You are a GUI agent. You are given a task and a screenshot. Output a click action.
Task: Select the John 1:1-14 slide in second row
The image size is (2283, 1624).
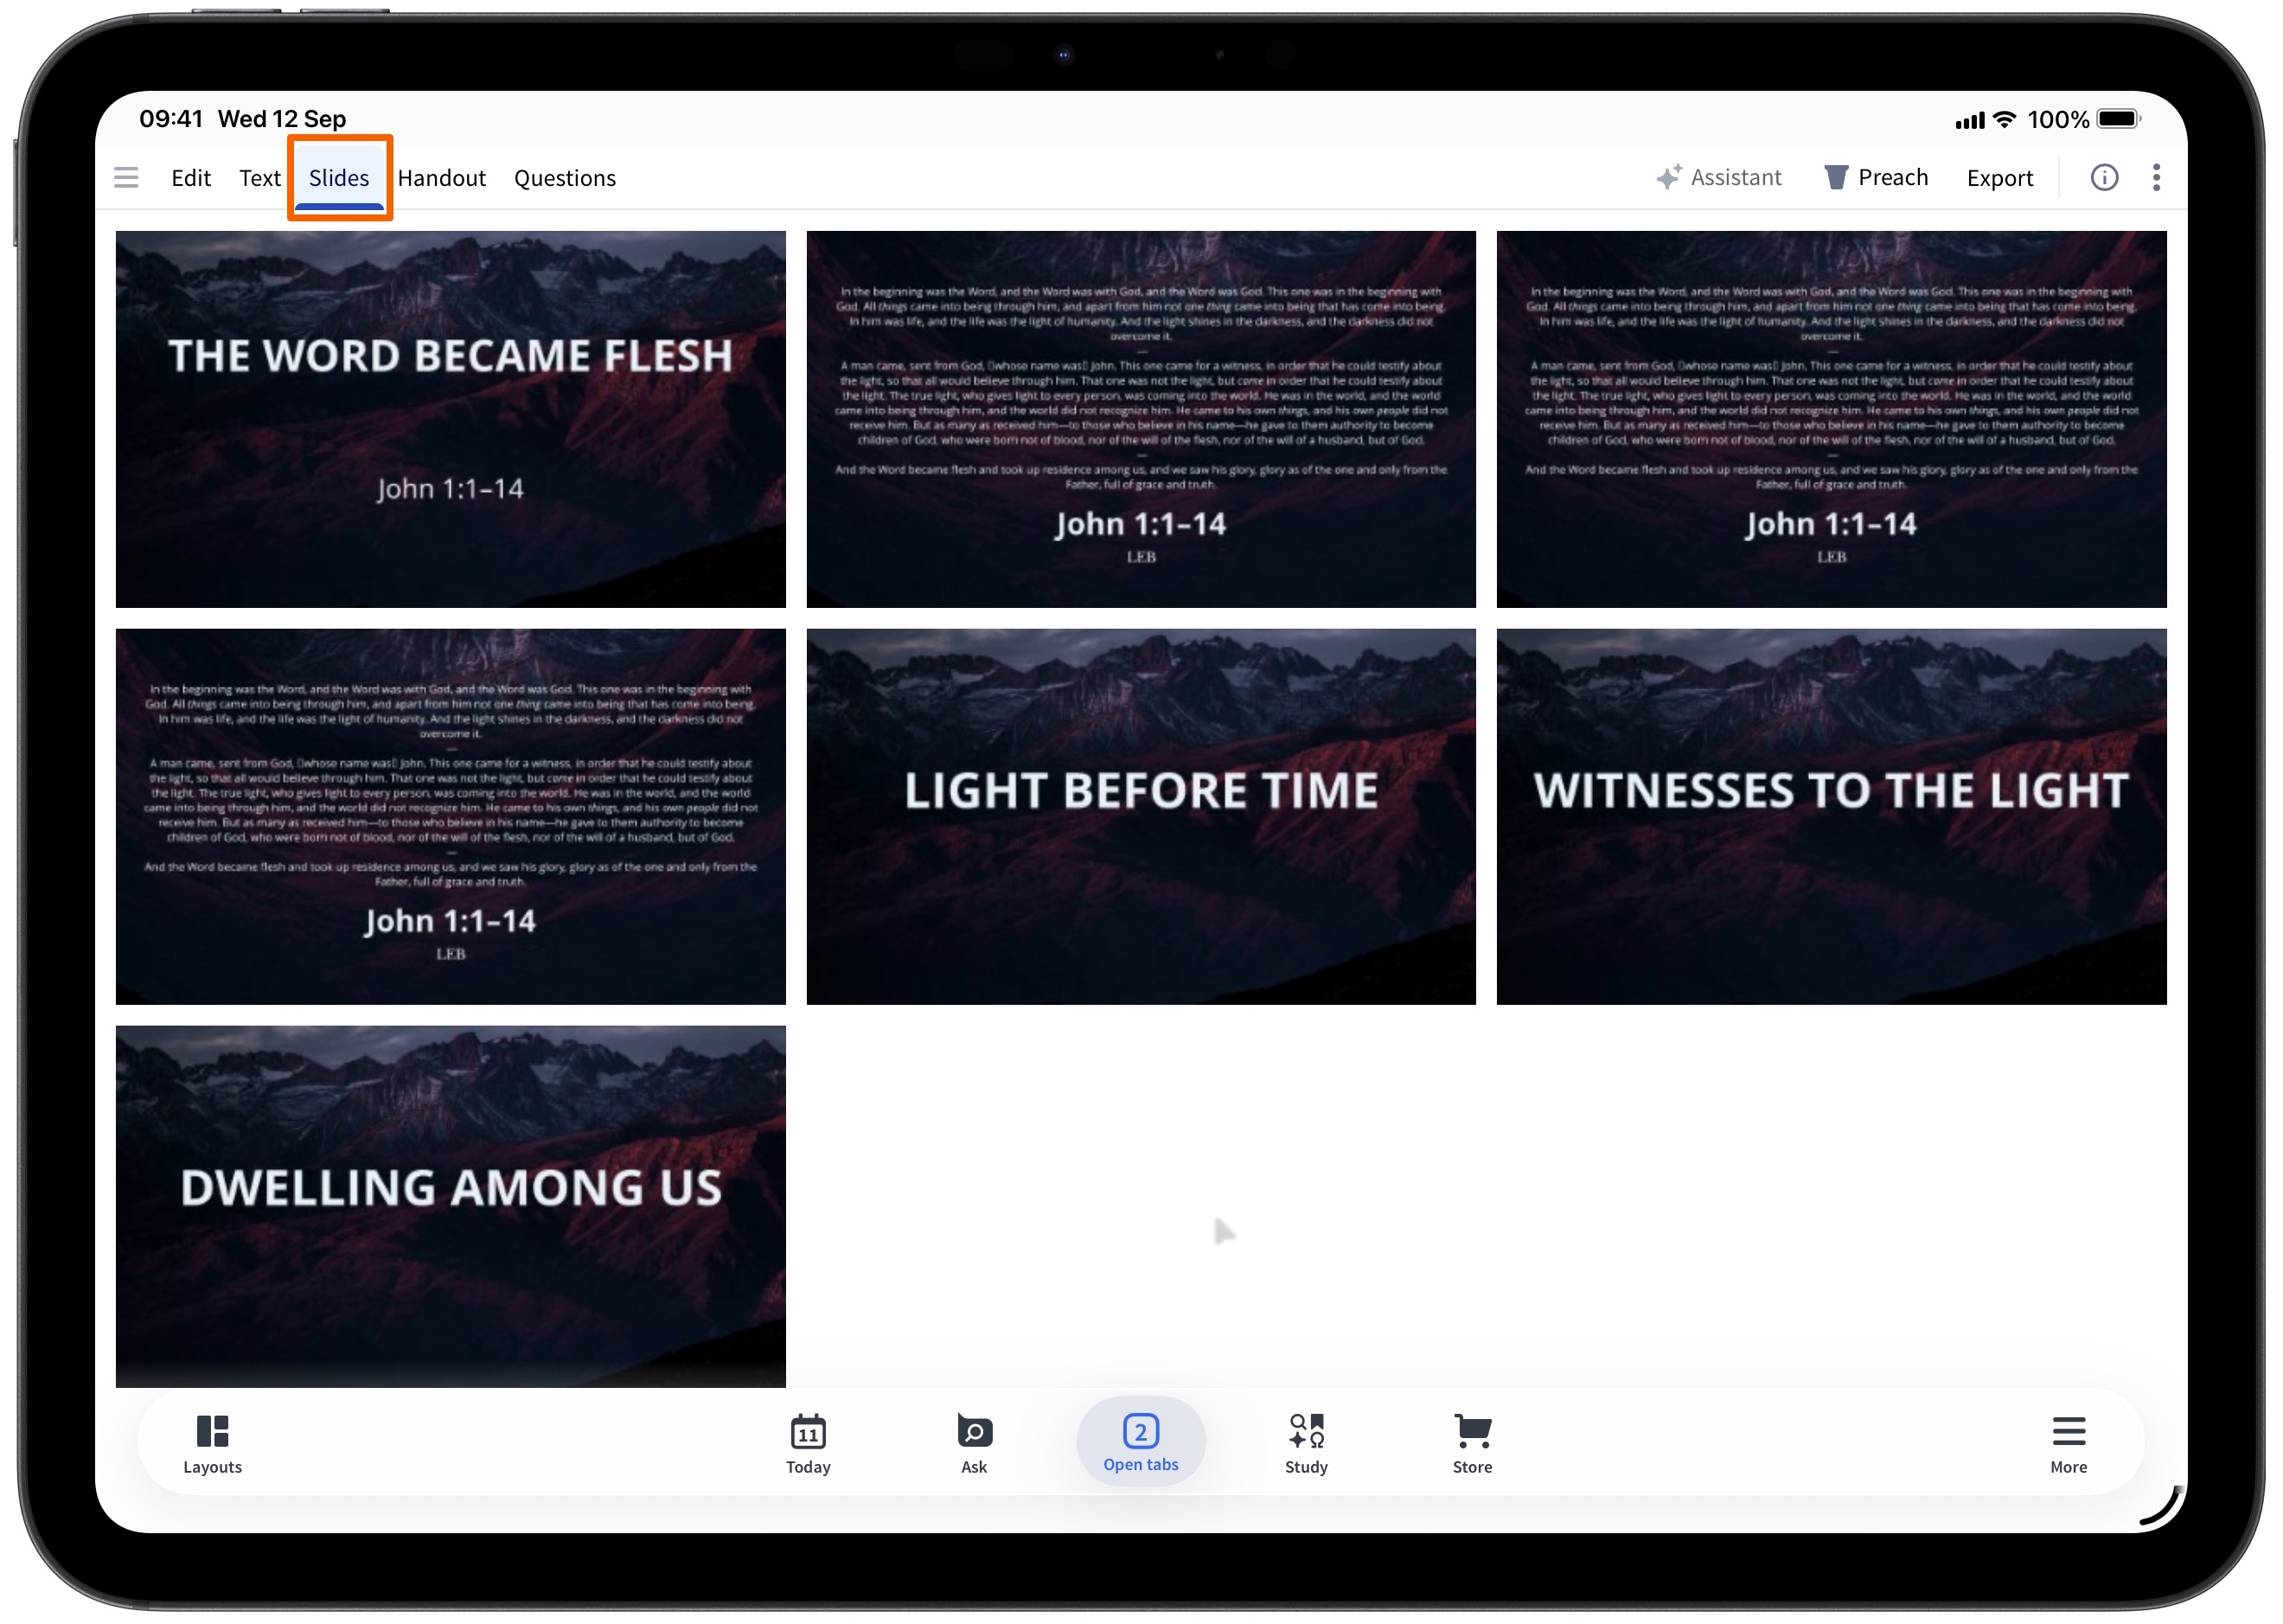coord(451,817)
